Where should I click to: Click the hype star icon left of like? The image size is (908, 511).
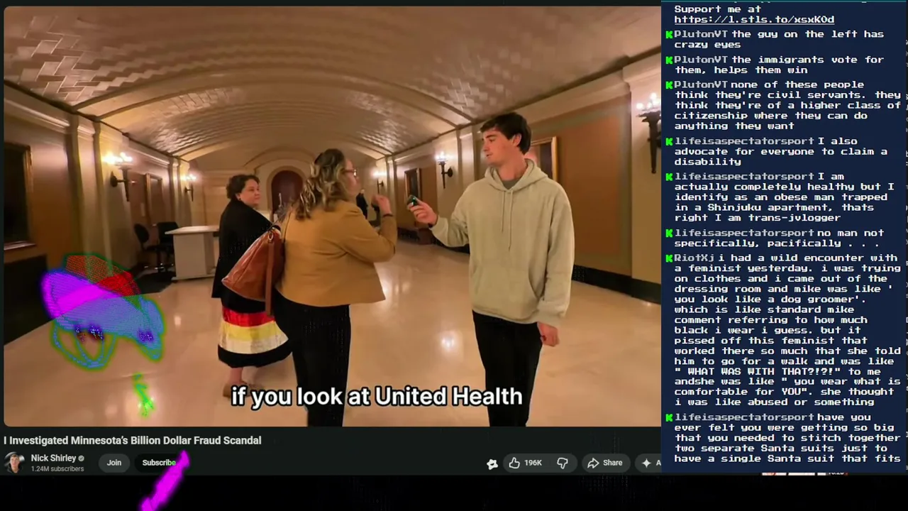492,463
